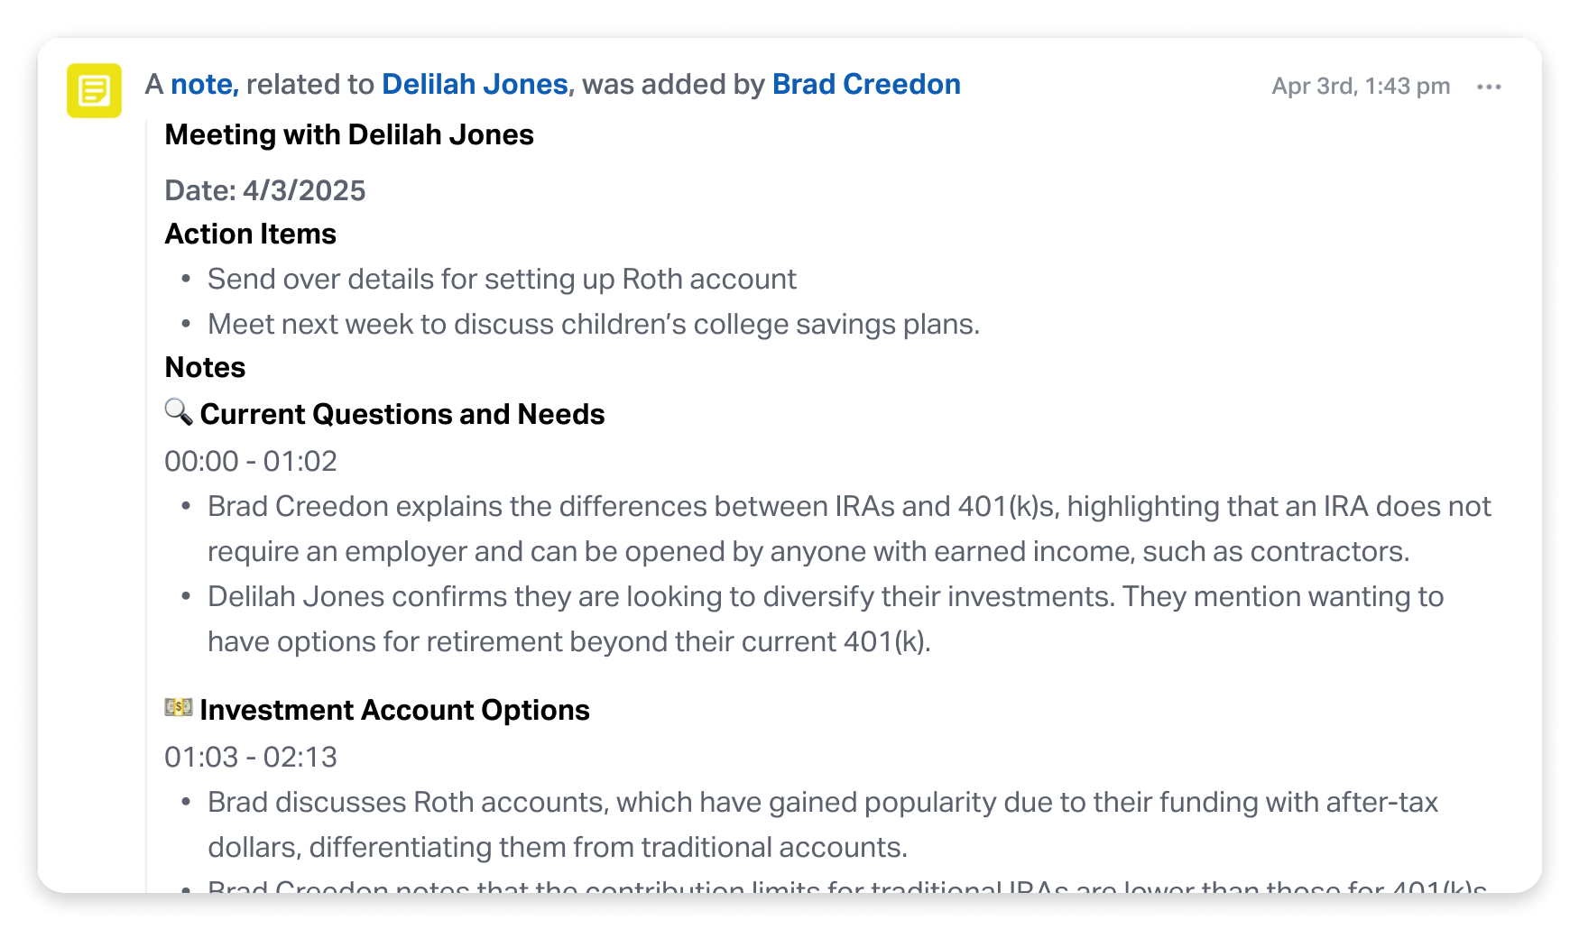1579x929 pixels.
Task: Click the bullet about diversifying investments
Action: click(x=826, y=619)
